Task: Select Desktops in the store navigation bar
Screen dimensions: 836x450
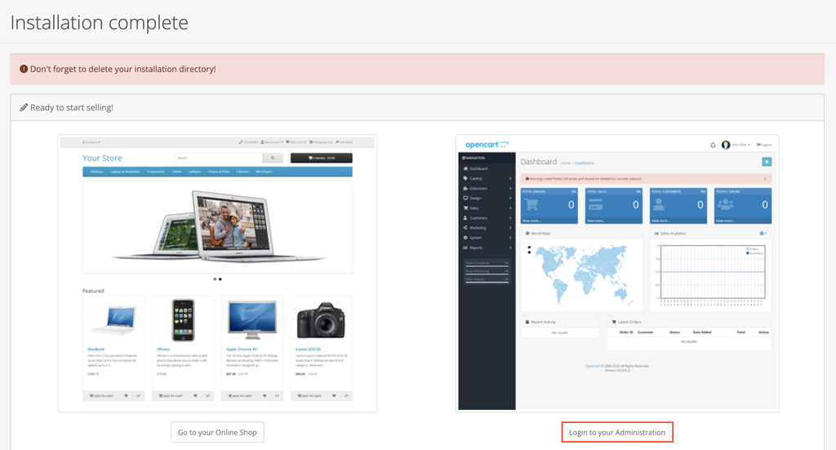Action: pyautogui.click(x=96, y=172)
